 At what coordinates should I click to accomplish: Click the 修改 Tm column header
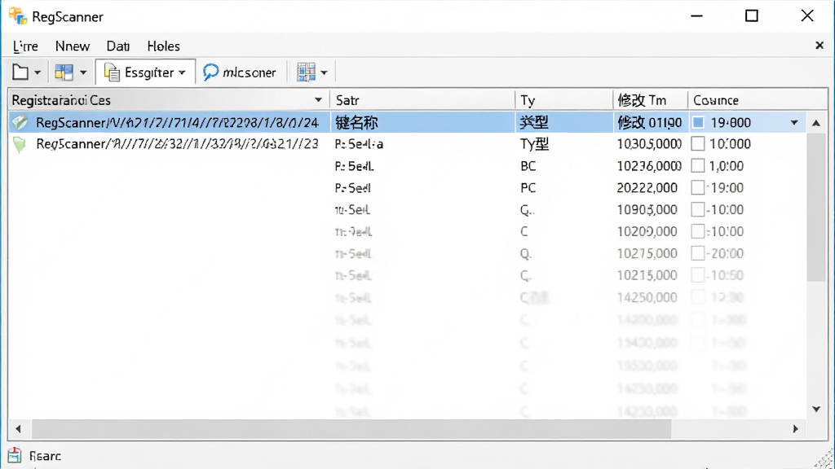coord(650,100)
